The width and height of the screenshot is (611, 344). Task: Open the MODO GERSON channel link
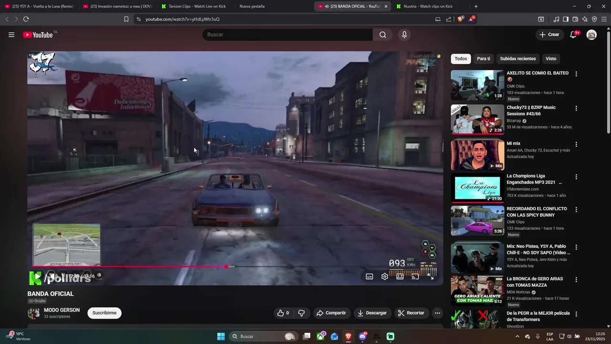(x=62, y=310)
